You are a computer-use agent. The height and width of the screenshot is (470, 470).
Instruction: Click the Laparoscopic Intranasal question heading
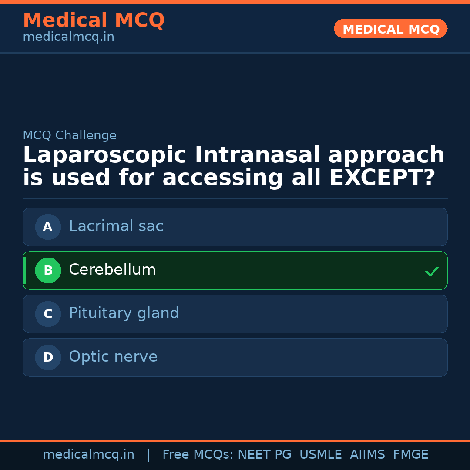point(233,167)
